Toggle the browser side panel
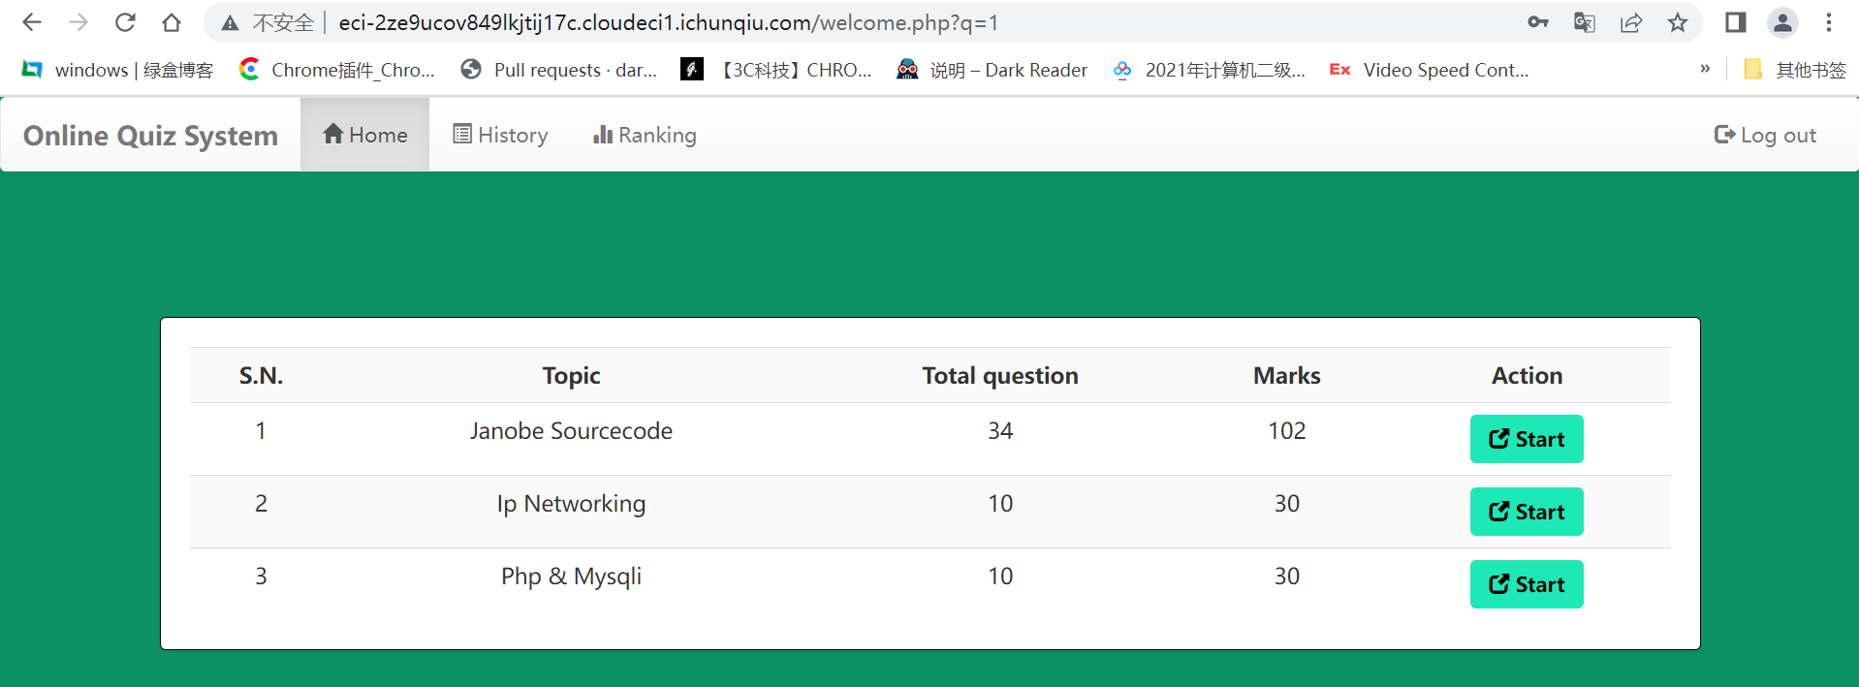The image size is (1859, 687). point(1735,22)
